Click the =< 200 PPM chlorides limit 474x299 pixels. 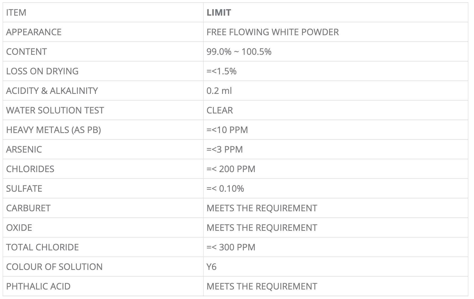point(231,169)
